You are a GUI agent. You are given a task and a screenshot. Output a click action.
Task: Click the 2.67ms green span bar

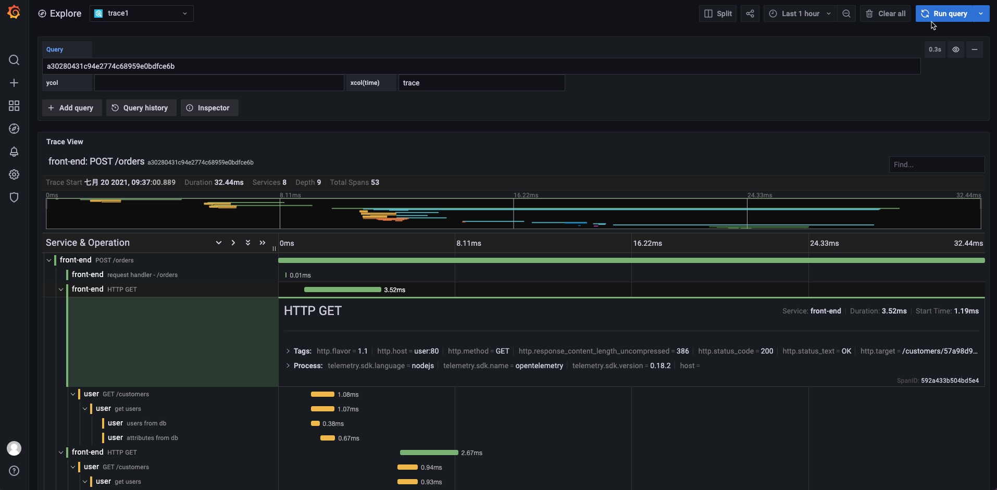point(429,453)
